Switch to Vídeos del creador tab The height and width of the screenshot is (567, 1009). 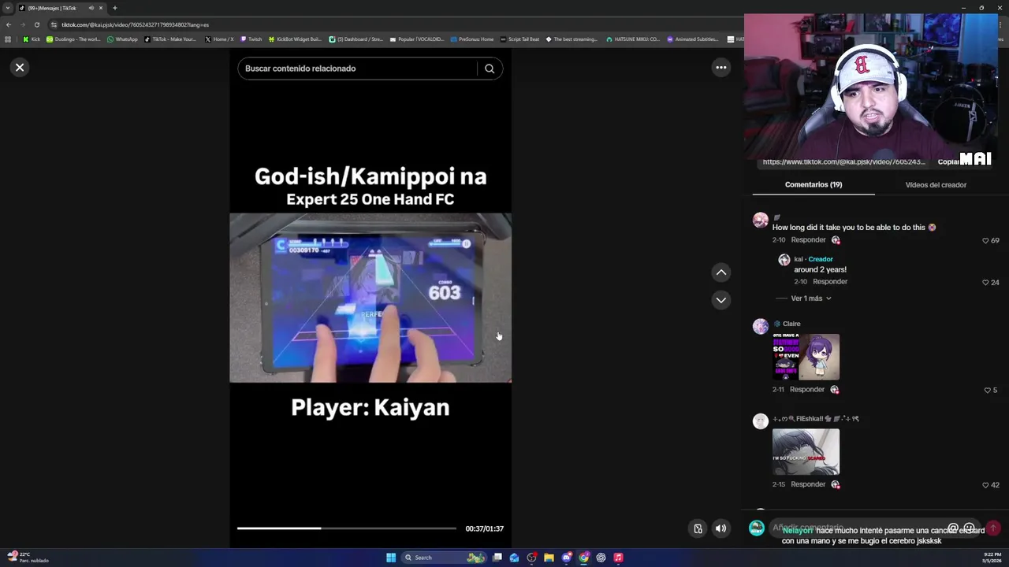click(936, 184)
